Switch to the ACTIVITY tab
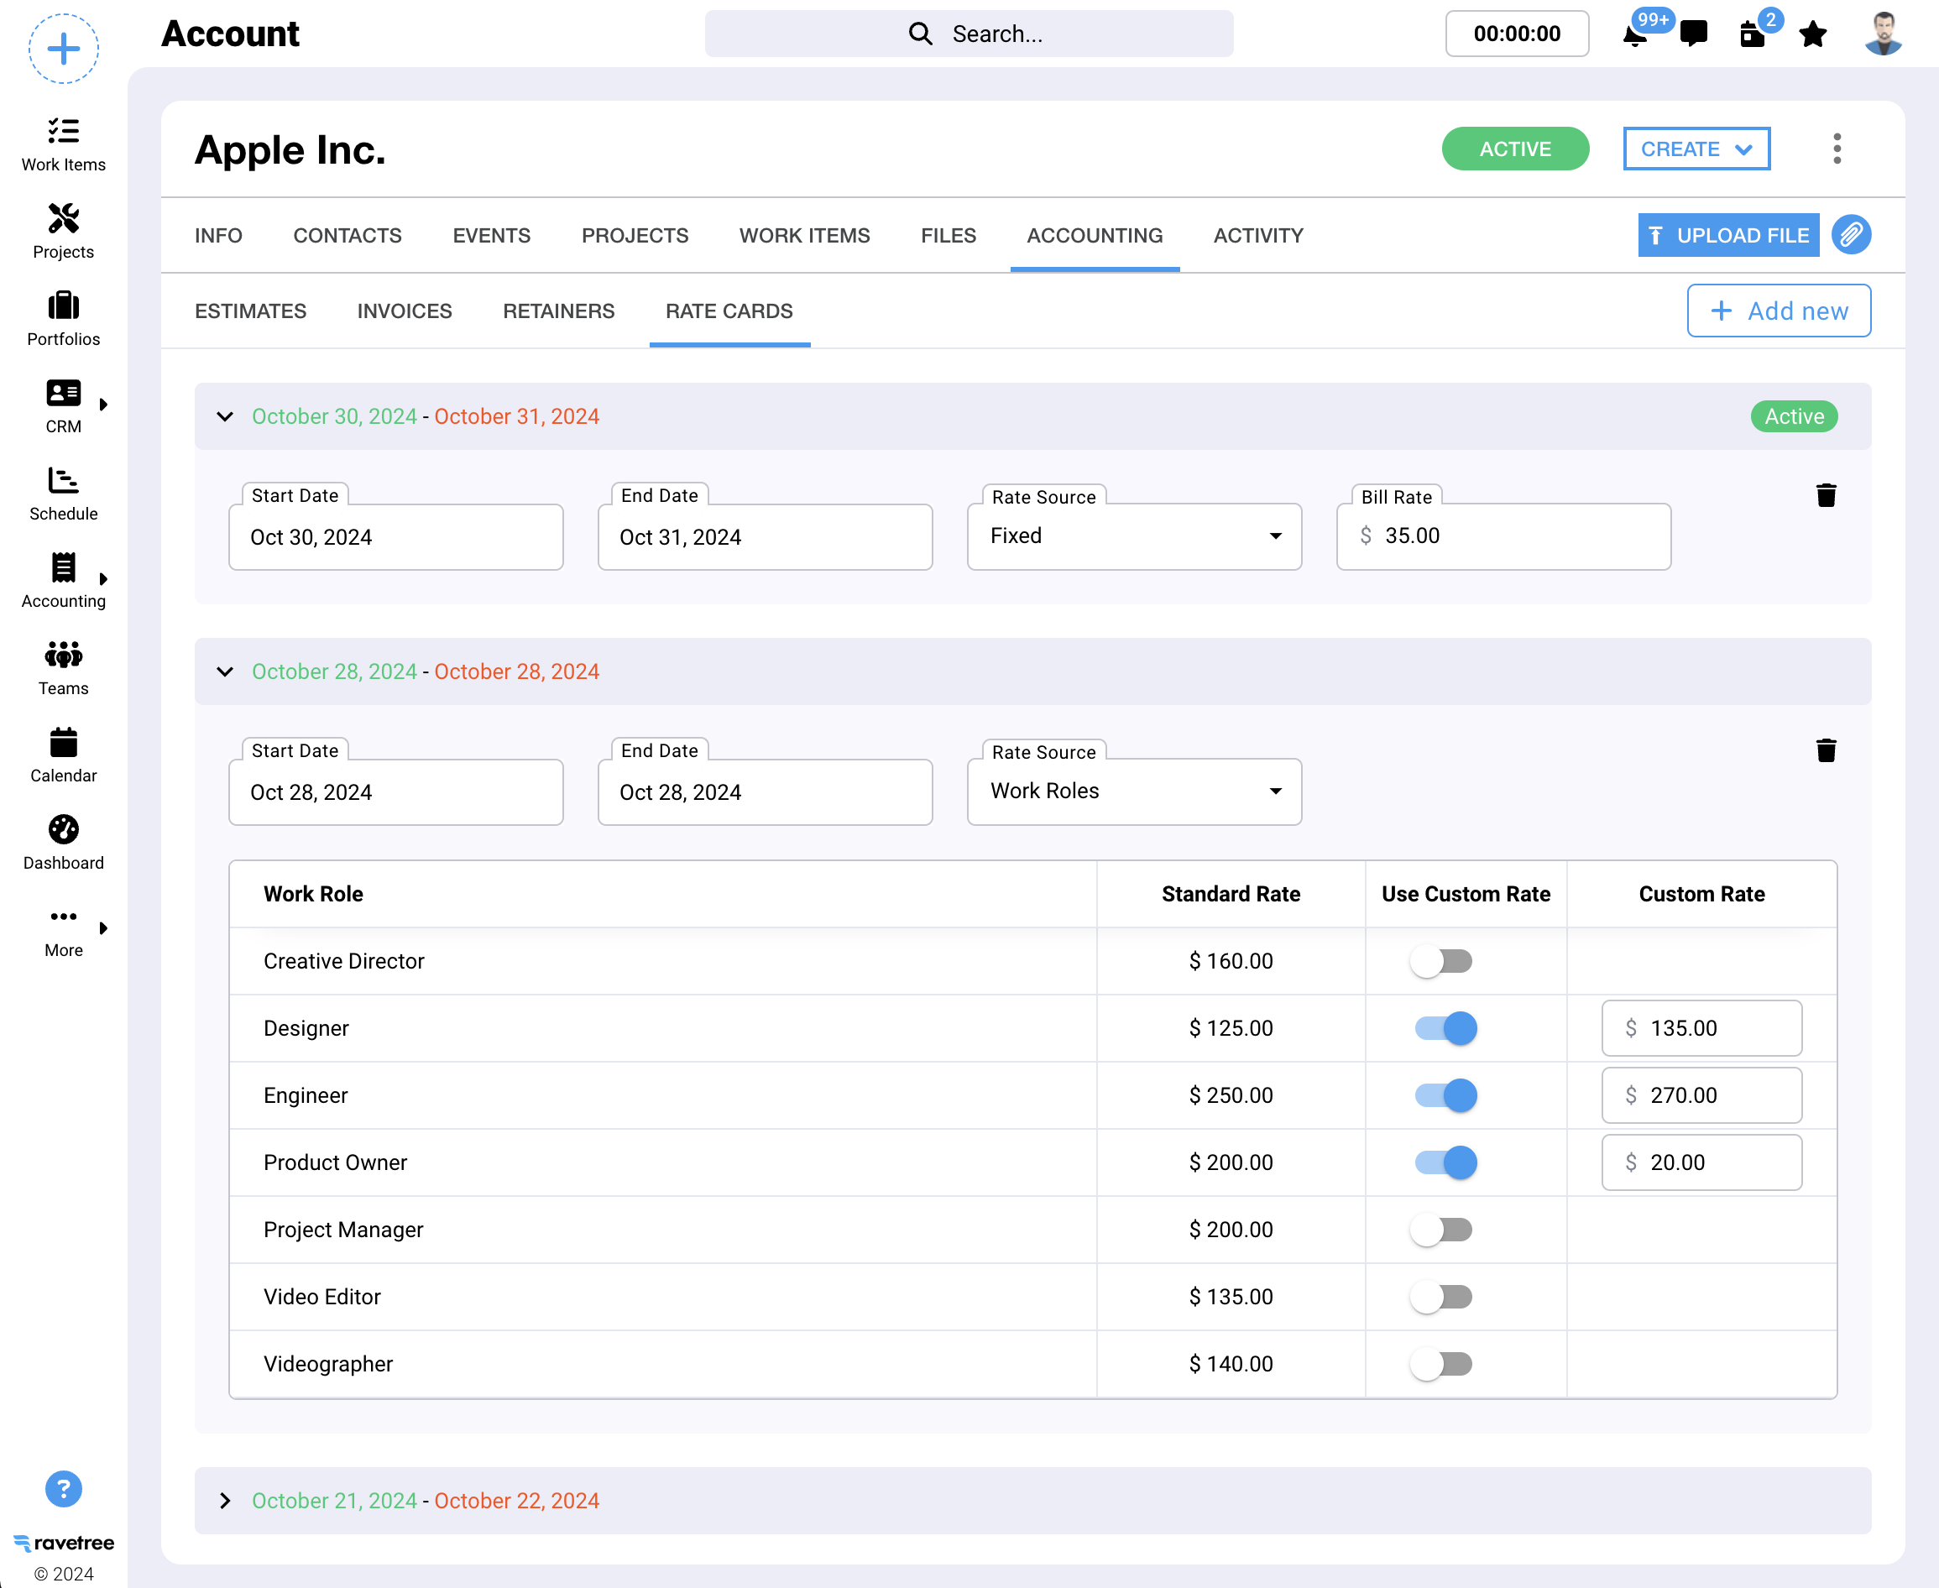The width and height of the screenshot is (1939, 1588). [1258, 236]
